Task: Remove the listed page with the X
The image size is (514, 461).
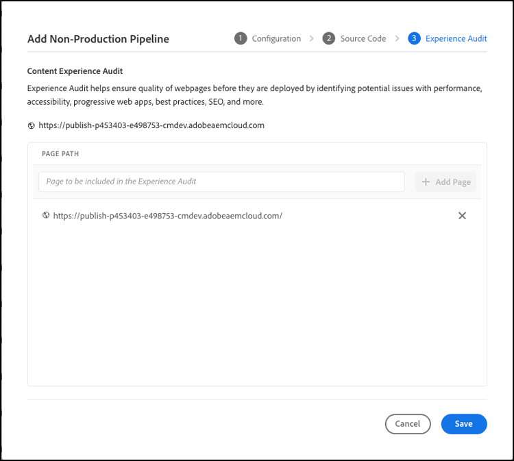Action: 462,216
